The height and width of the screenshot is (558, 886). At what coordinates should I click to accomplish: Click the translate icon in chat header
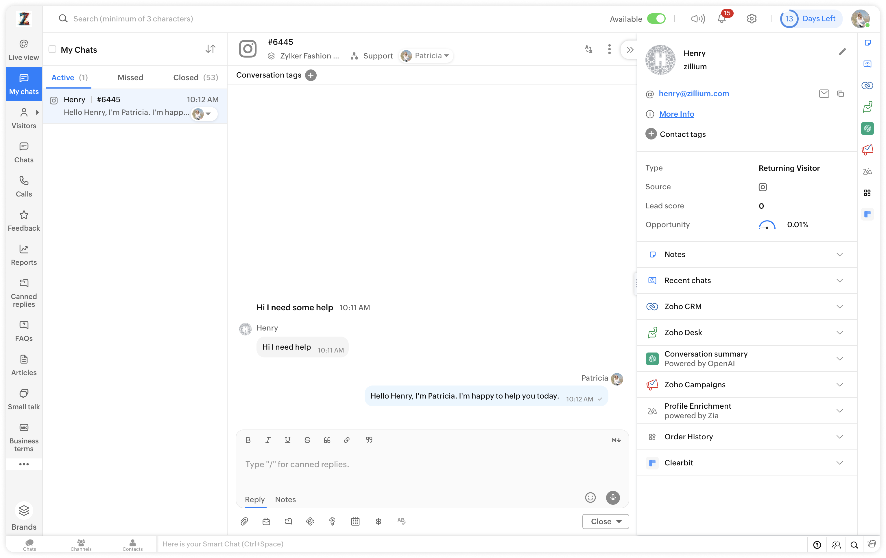point(588,49)
